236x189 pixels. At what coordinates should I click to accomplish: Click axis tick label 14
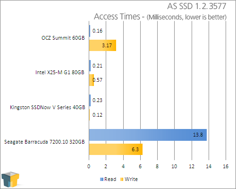[209, 166]
